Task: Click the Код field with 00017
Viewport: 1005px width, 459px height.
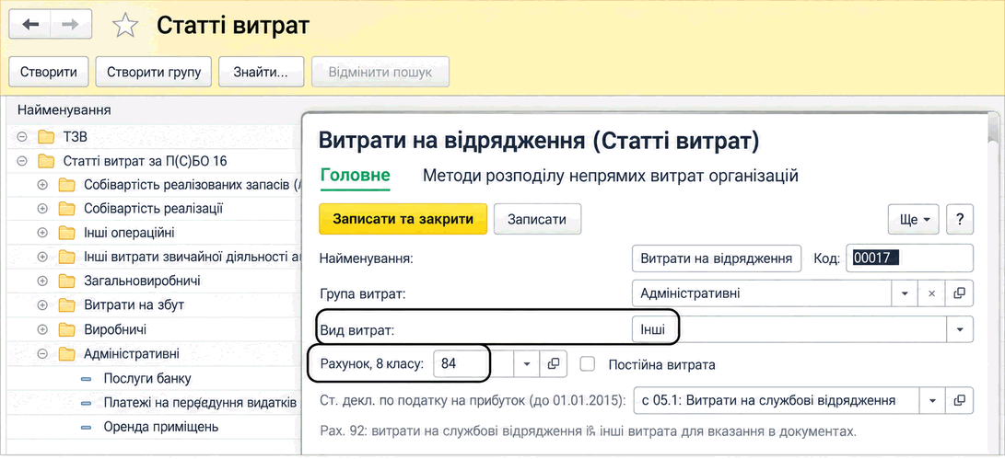Action: [x=909, y=258]
